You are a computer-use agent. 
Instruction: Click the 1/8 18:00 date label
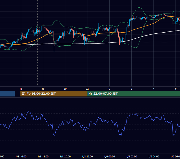(43, 156)
